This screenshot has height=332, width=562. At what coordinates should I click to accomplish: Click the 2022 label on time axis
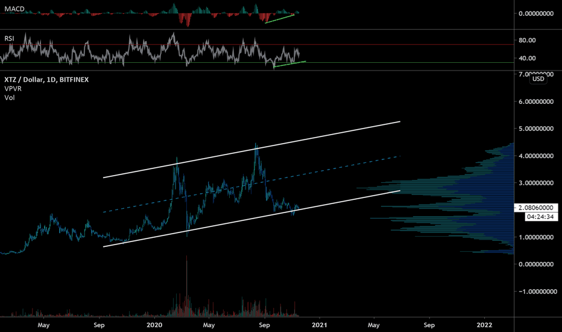point(484,325)
